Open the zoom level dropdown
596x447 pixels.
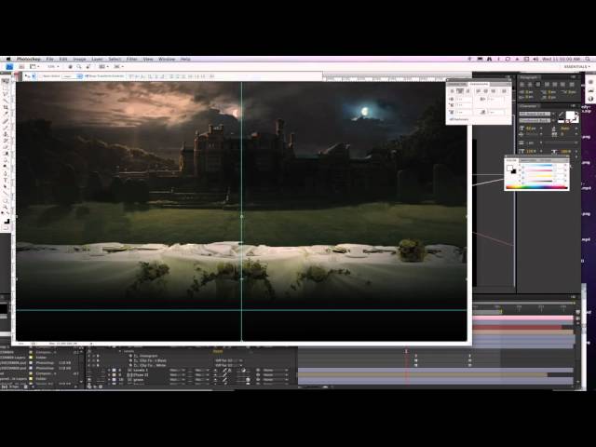point(53,67)
